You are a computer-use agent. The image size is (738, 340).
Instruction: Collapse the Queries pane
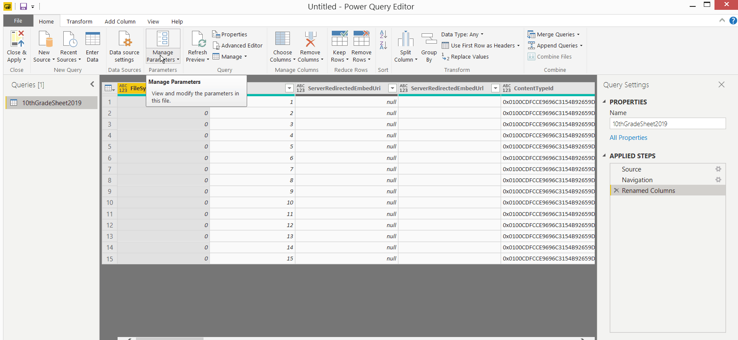92,84
